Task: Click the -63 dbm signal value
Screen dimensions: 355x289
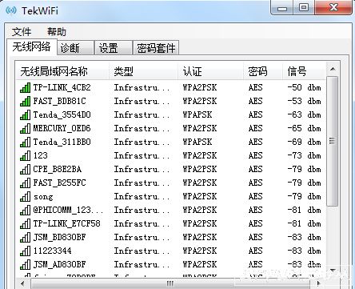Action: [304, 114]
